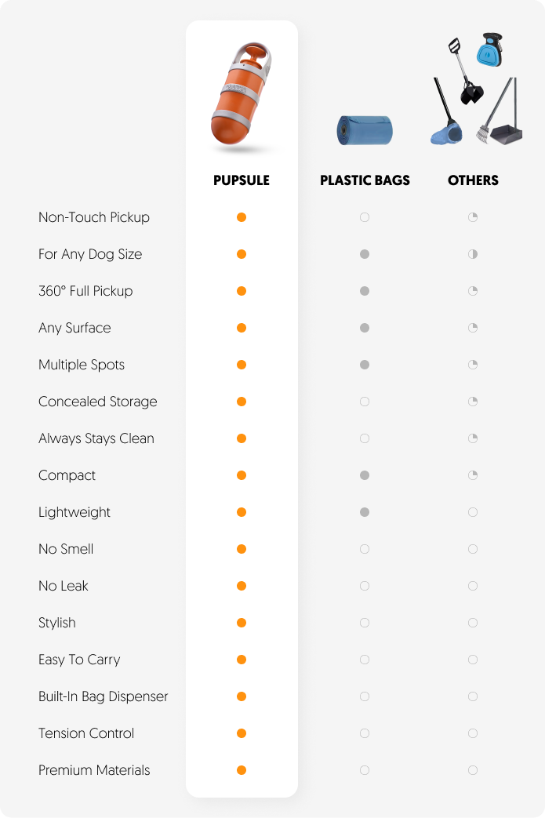Viewport: 545px width, 818px height.
Task: Click empty No Smell circle under Plastic Bags
Action: (x=365, y=549)
